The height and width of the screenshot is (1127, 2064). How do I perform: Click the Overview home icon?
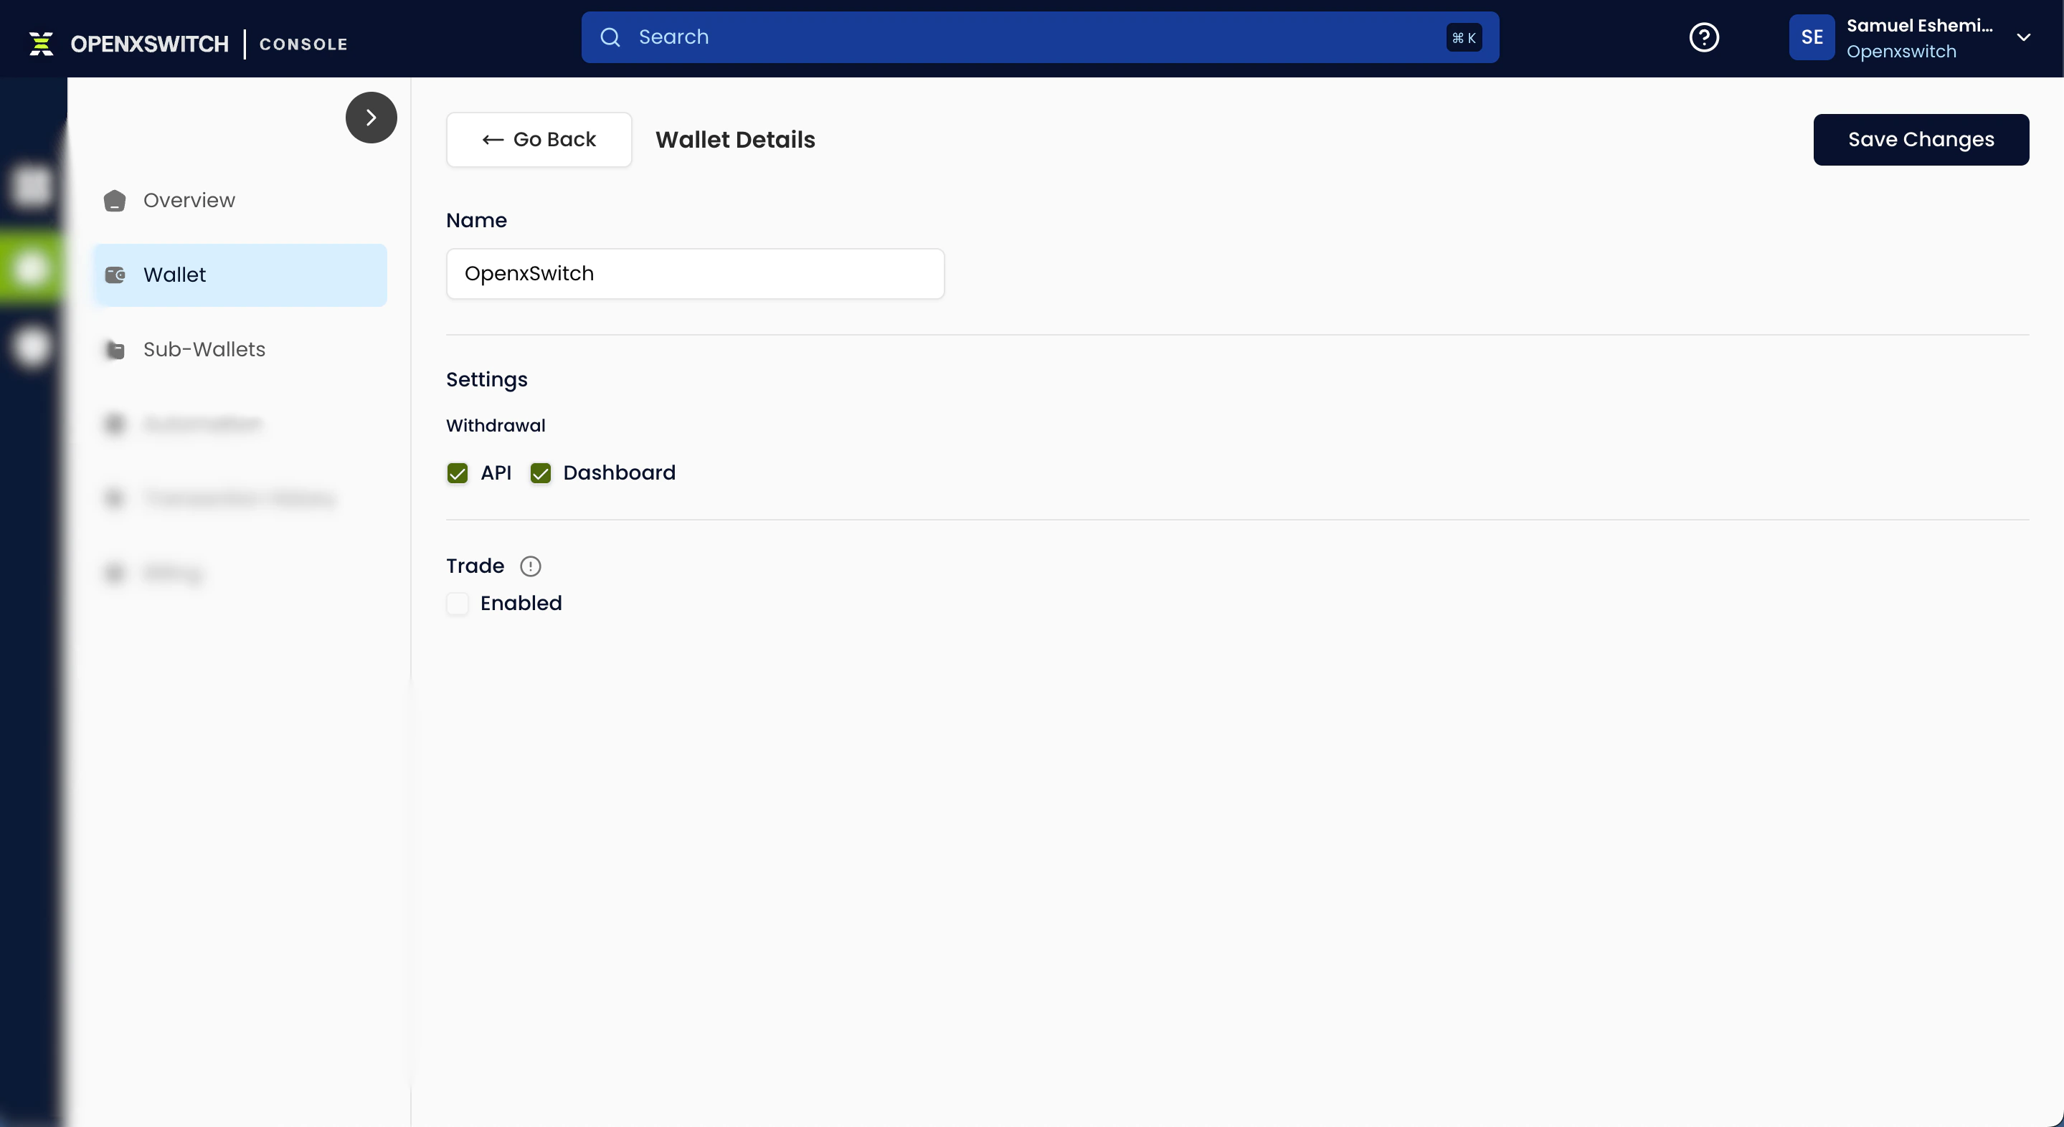[115, 200]
